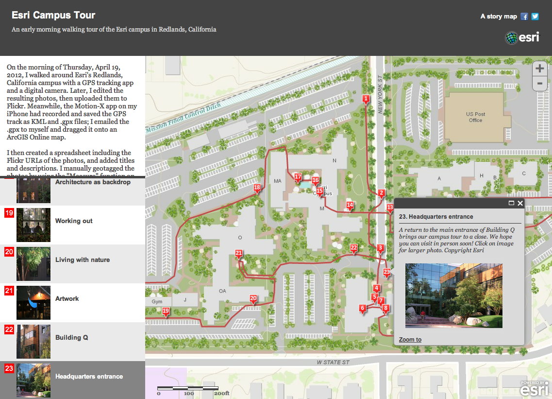Share story map on Twitter
The height and width of the screenshot is (399, 552).
[x=535, y=17]
